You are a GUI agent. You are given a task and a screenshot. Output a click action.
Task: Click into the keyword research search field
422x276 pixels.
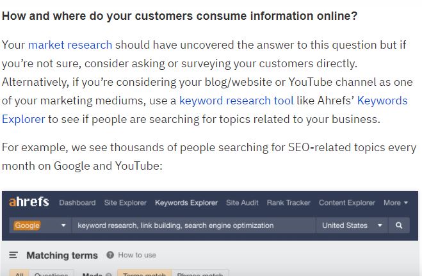[193, 225]
